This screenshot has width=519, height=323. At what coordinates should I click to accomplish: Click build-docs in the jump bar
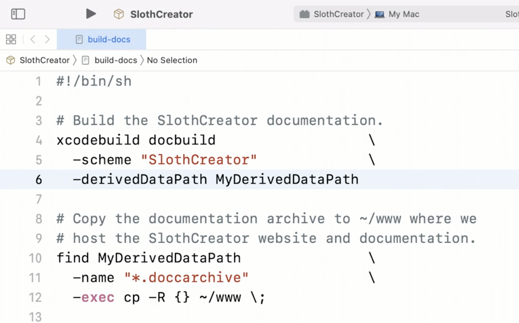(x=116, y=60)
